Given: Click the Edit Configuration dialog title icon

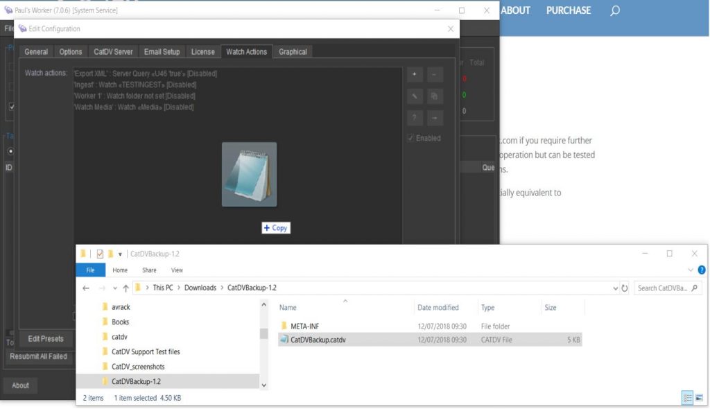Looking at the screenshot, I should [x=22, y=28].
